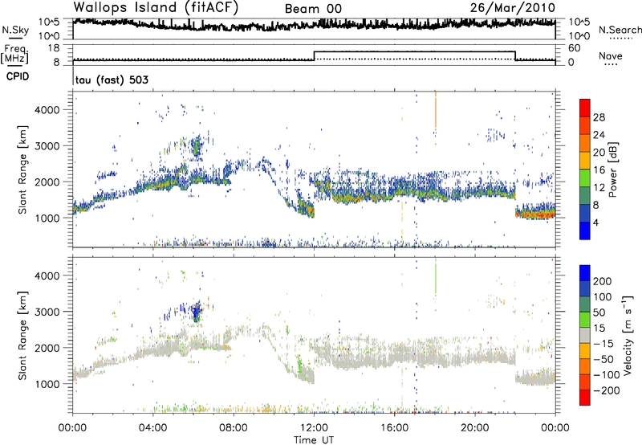The height and width of the screenshot is (445, 642).
Task: Click the '28' label on the Power scale
Action: (x=599, y=117)
